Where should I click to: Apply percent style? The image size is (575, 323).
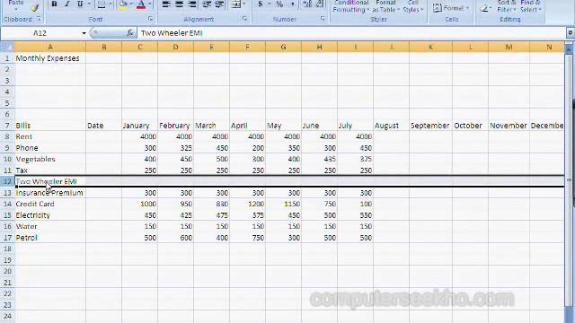(279, 4)
